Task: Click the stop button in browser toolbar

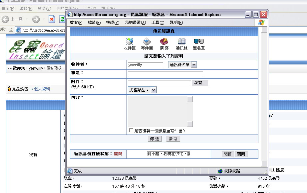Action: click(52, 19)
